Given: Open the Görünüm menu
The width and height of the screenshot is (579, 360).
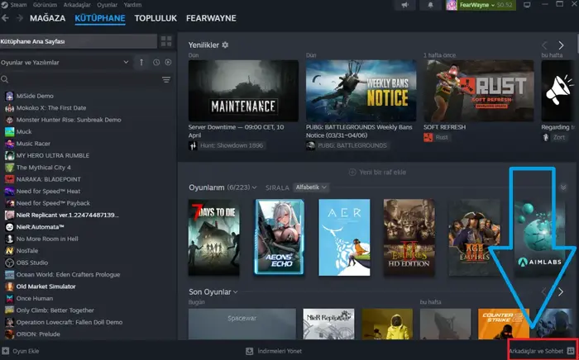Looking at the screenshot, I should tap(45, 5).
